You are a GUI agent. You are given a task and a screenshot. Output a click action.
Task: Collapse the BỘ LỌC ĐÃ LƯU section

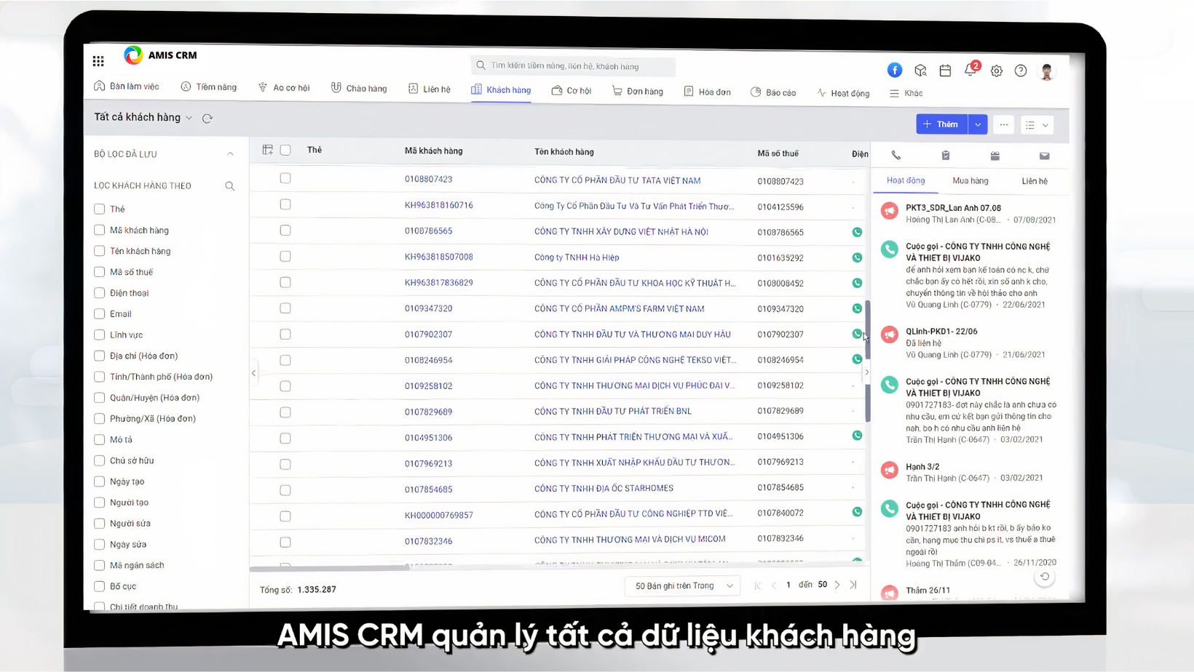230,154
